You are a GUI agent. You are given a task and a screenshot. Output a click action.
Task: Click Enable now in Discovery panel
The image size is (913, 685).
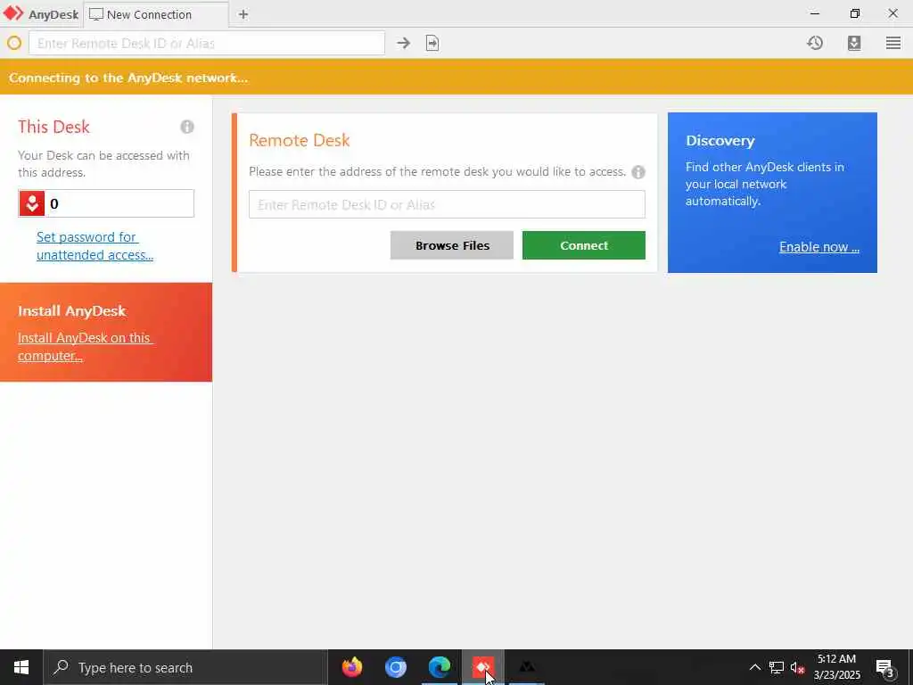[x=819, y=247]
